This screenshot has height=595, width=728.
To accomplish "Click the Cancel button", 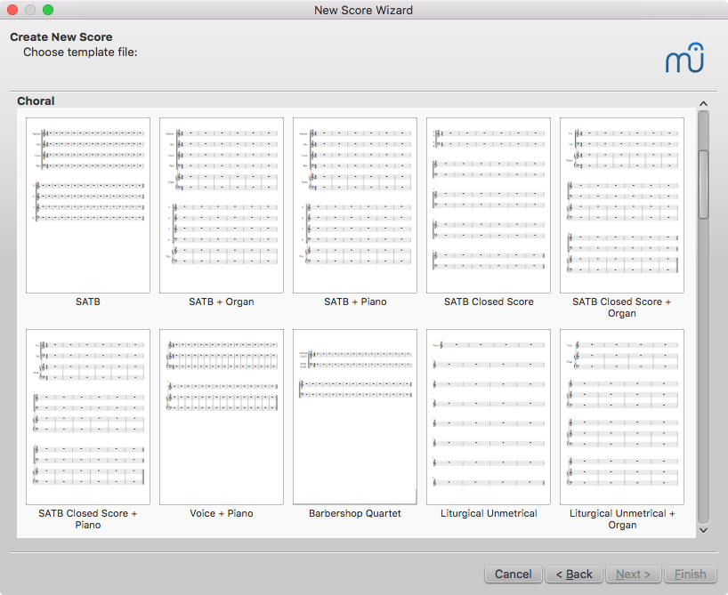I will (x=513, y=575).
